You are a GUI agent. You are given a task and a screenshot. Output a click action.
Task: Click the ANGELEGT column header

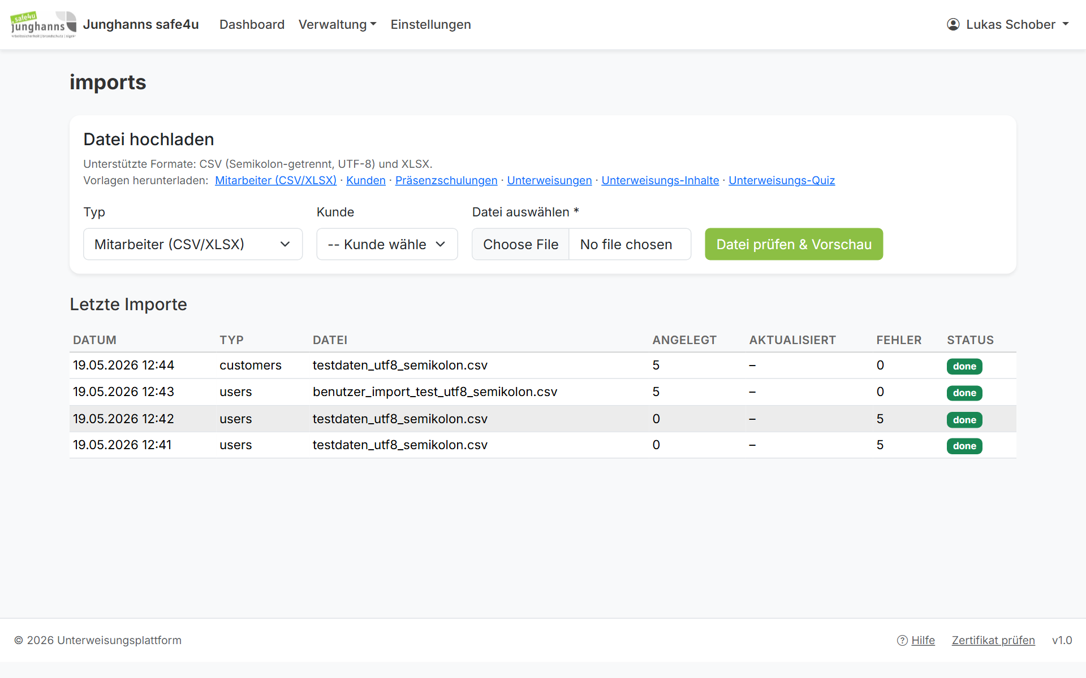pyautogui.click(x=684, y=340)
